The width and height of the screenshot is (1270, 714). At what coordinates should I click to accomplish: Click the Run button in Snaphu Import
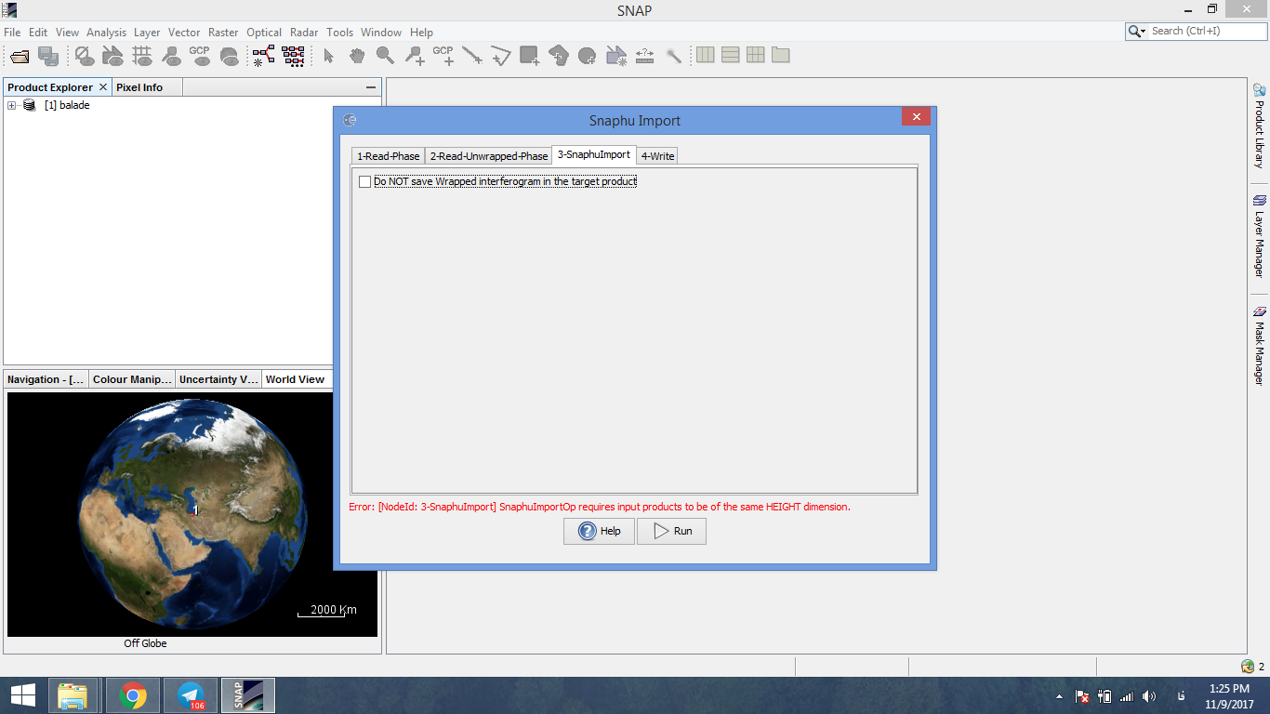click(671, 531)
